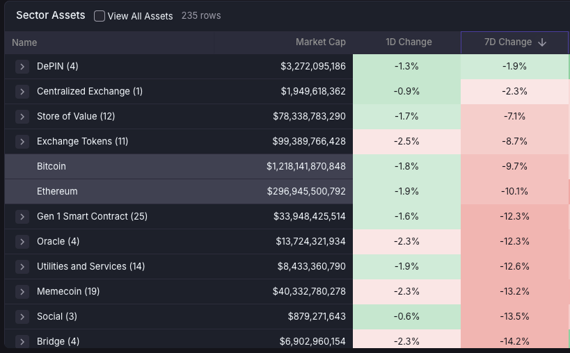Click the 7D Change sort arrow icon

542,42
